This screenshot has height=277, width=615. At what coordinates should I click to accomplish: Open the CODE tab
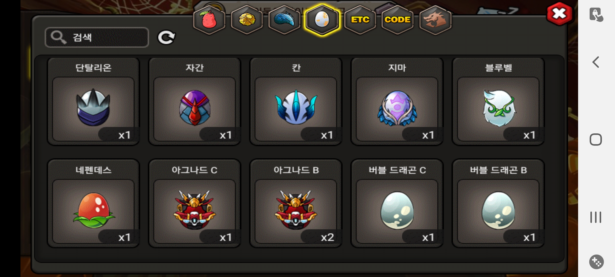click(x=397, y=20)
